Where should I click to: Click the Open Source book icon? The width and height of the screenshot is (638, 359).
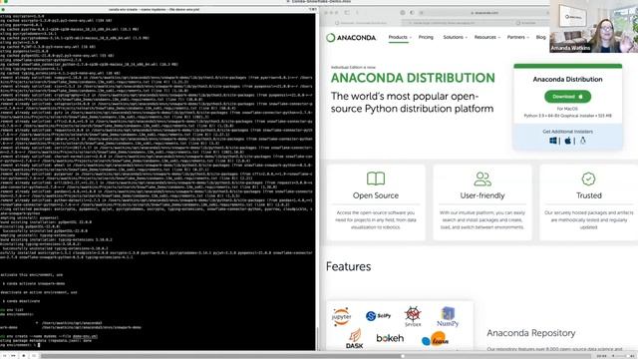coord(376,179)
